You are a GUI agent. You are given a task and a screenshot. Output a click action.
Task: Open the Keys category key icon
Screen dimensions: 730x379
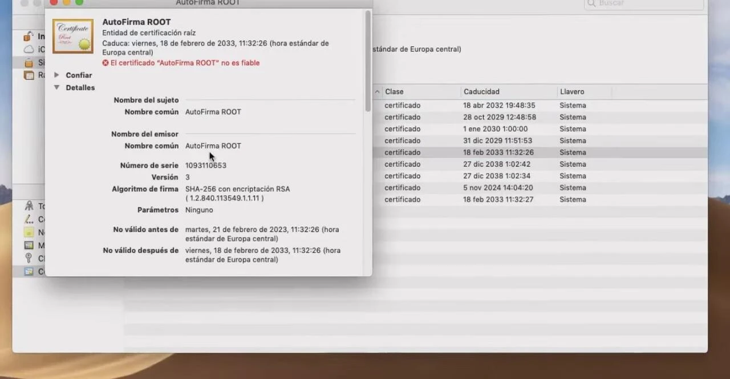click(x=29, y=259)
